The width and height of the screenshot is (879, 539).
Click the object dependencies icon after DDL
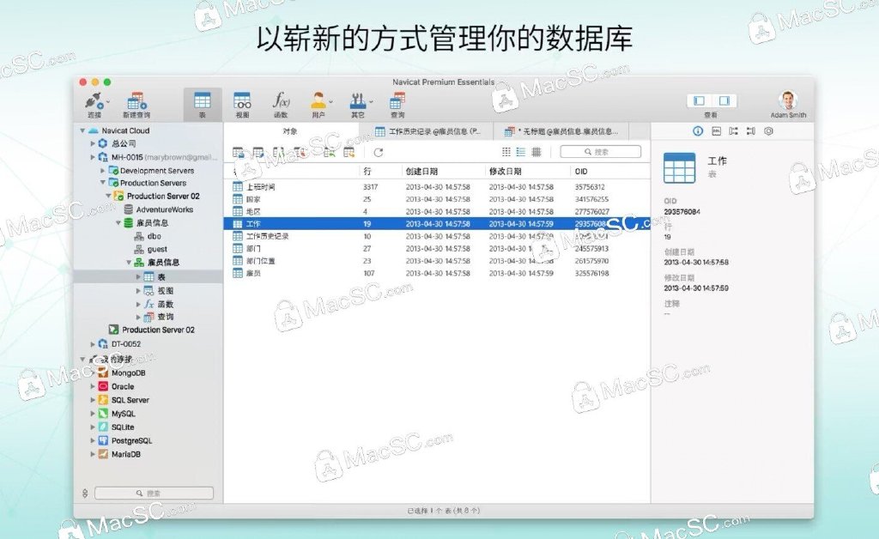(x=733, y=131)
